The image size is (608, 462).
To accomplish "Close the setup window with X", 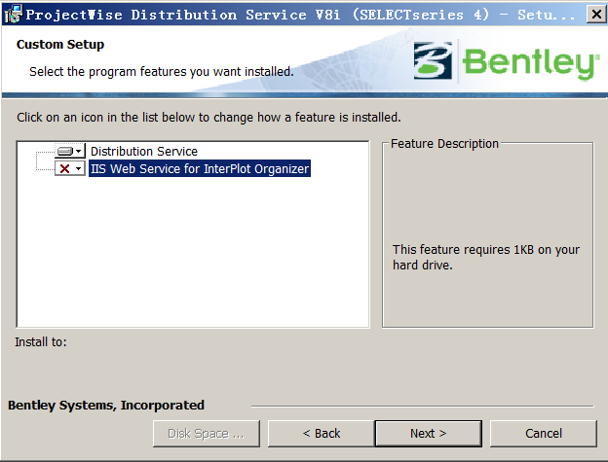I will click(596, 15).
